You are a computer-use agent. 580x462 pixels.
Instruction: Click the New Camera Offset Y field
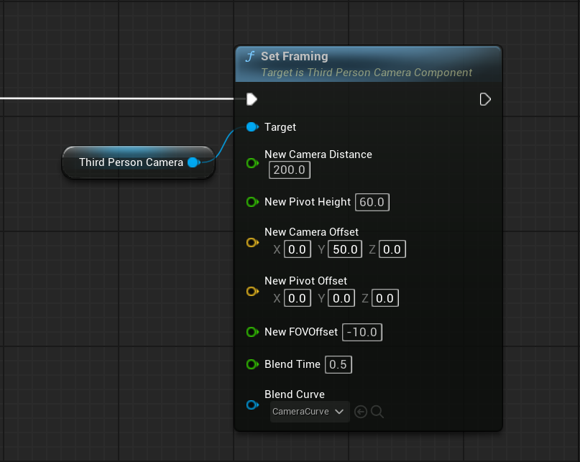click(x=345, y=250)
